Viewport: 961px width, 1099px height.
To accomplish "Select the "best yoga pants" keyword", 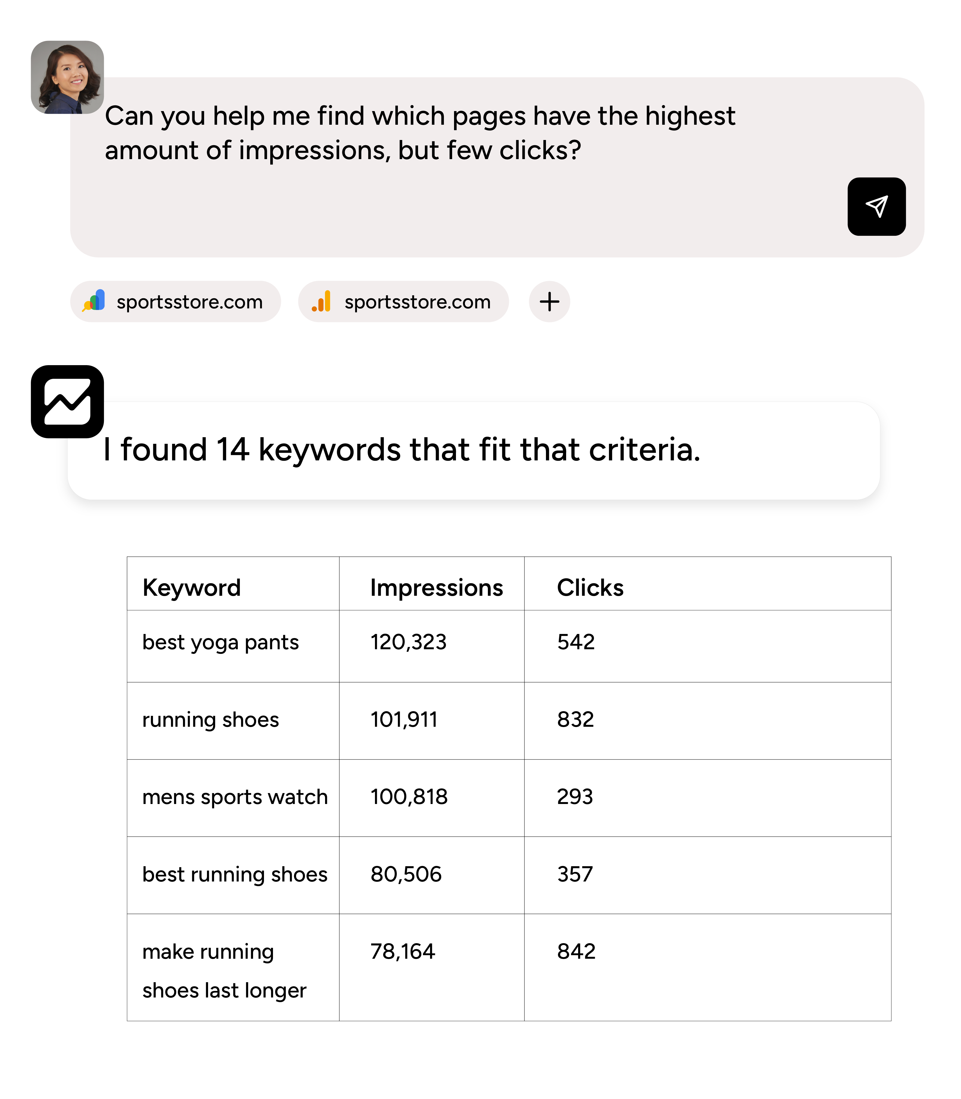I will (x=220, y=642).
